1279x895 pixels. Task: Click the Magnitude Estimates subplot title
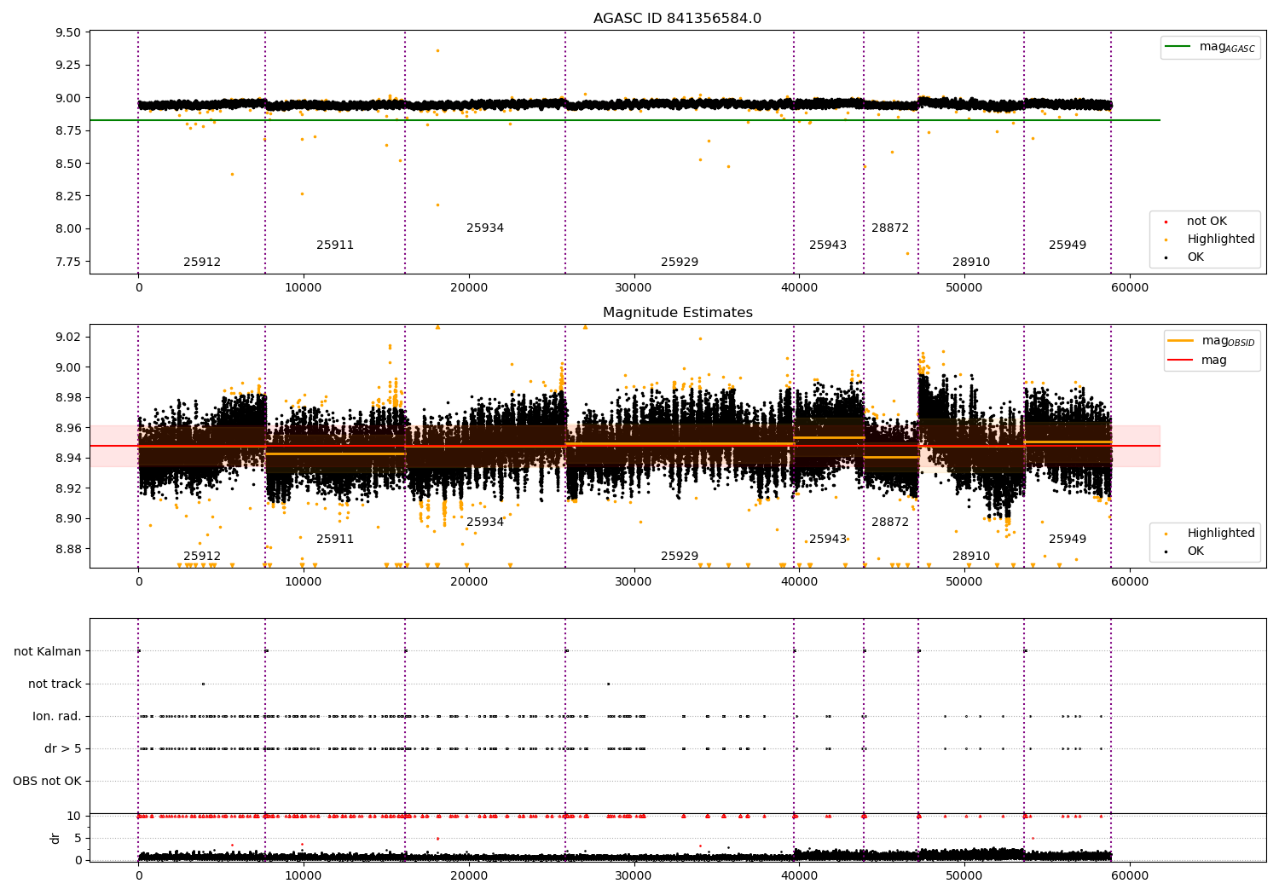pos(677,313)
